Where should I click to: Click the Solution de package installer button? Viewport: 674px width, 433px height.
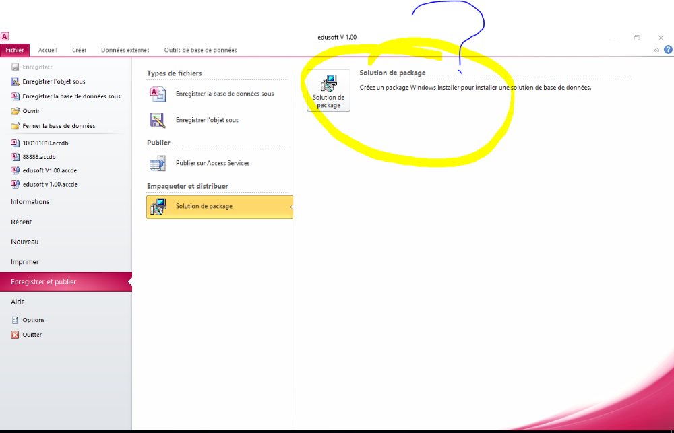[x=328, y=90]
